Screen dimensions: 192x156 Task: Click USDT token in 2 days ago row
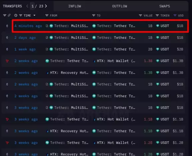(x=165, y=38)
